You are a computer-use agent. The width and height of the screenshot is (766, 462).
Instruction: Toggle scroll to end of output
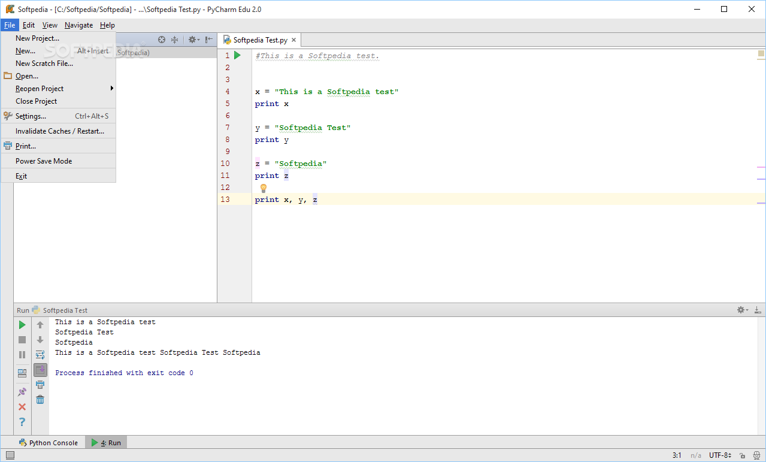pyautogui.click(x=40, y=370)
